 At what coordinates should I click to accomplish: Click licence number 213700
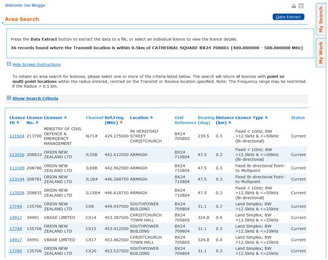pos(34,136)
